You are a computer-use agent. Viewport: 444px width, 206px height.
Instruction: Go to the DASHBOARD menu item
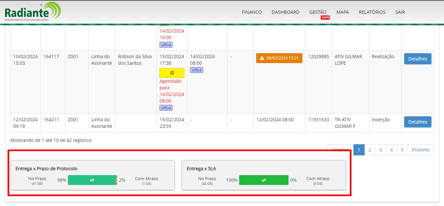coord(285,12)
